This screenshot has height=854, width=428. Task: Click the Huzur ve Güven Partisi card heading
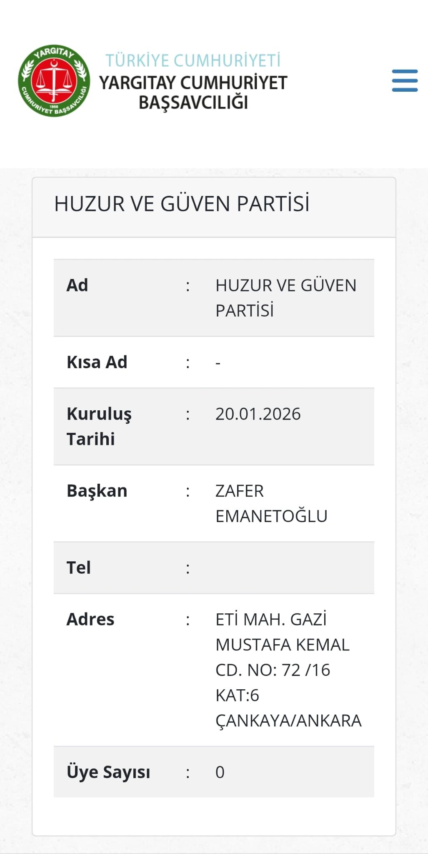tap(182, 204)
